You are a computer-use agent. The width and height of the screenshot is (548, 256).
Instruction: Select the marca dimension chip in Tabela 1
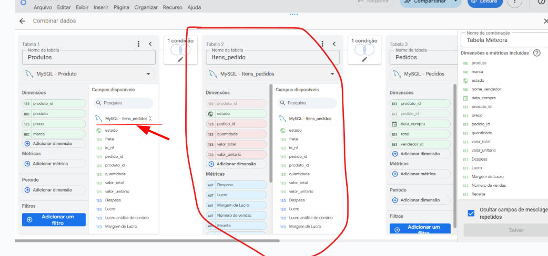tap(54, 134)
